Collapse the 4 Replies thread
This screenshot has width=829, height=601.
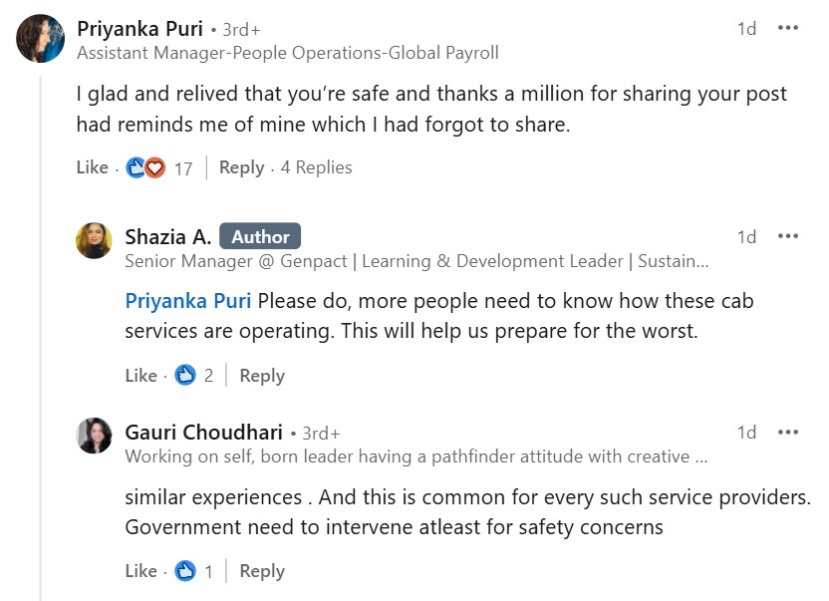pos(316,167)
